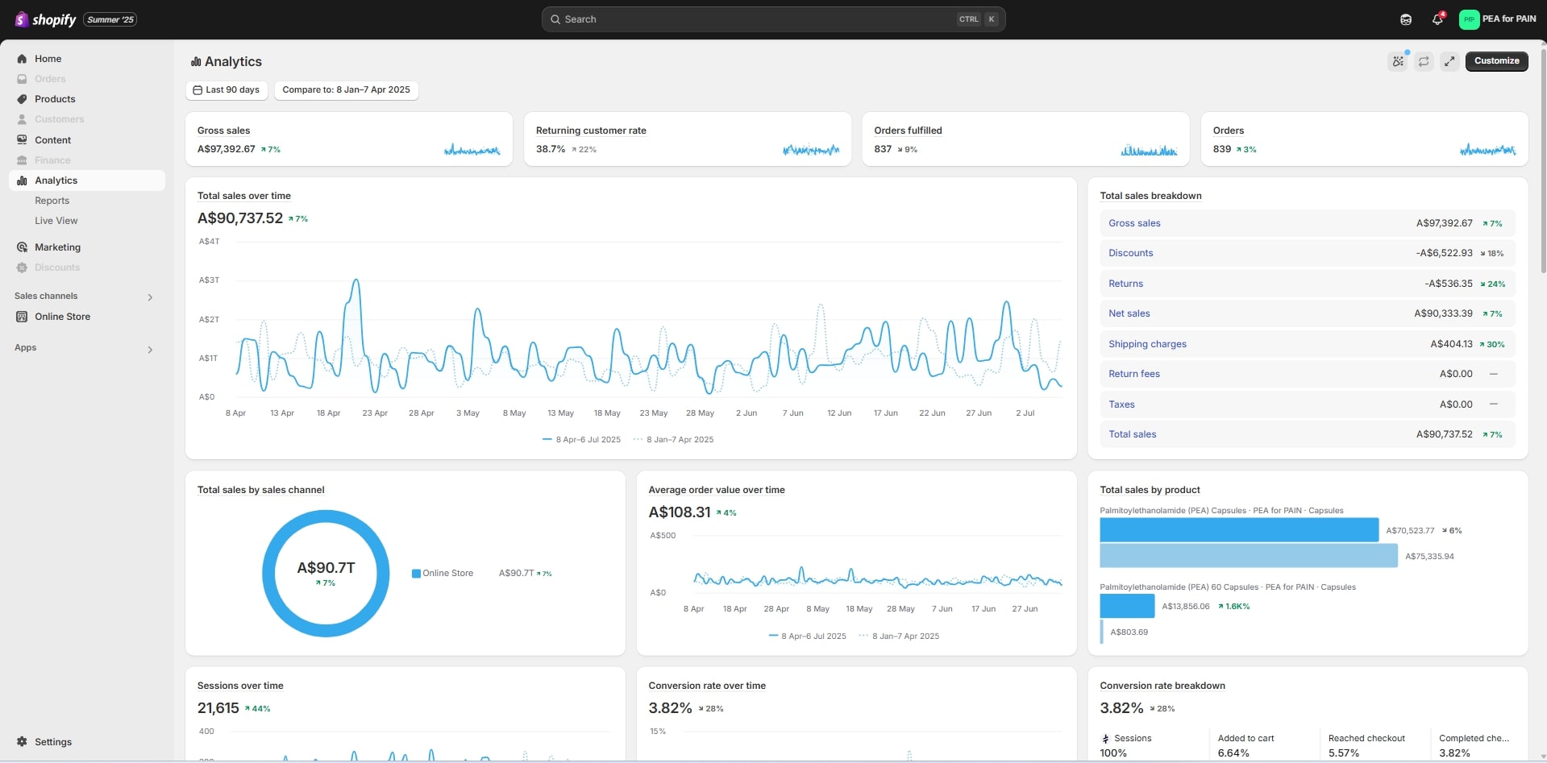Screen dimensions: 1547x763
Task: Click the Home house icon
Action: 22,59
